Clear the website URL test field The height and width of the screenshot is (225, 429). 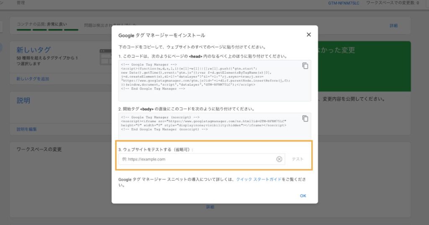(x=279, y=159)
